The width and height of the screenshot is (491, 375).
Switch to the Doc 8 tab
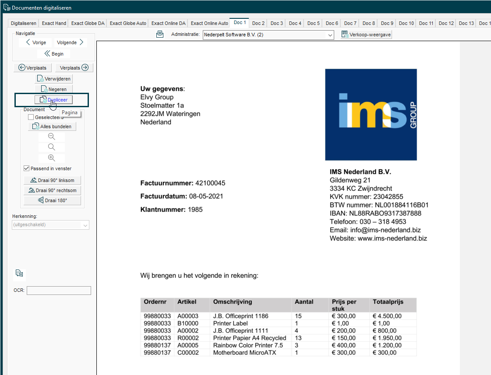pyautogui.click(x=368, y=23)
